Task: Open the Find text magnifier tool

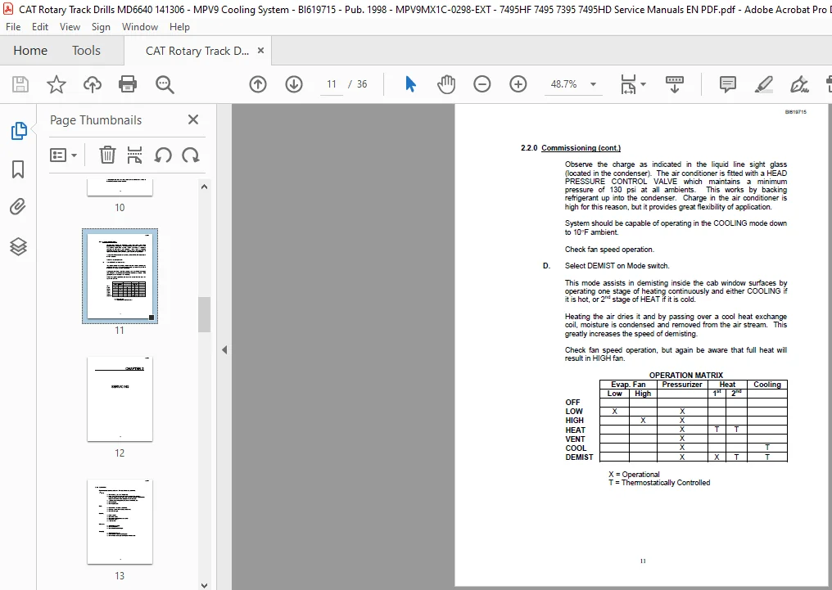Action: (165, 84)
